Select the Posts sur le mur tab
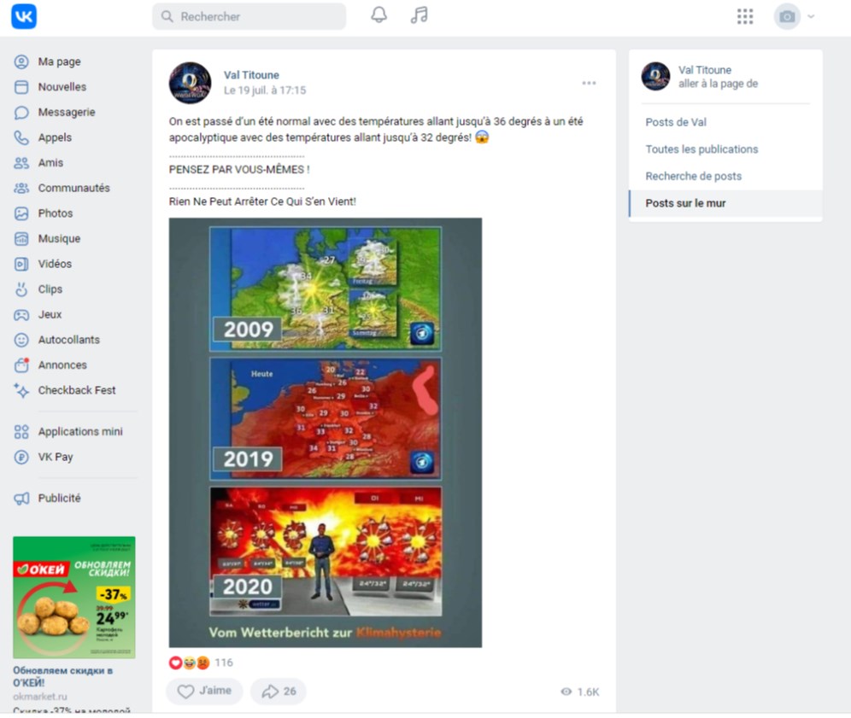This screenshot has height=718, width=851. point(725,203)
